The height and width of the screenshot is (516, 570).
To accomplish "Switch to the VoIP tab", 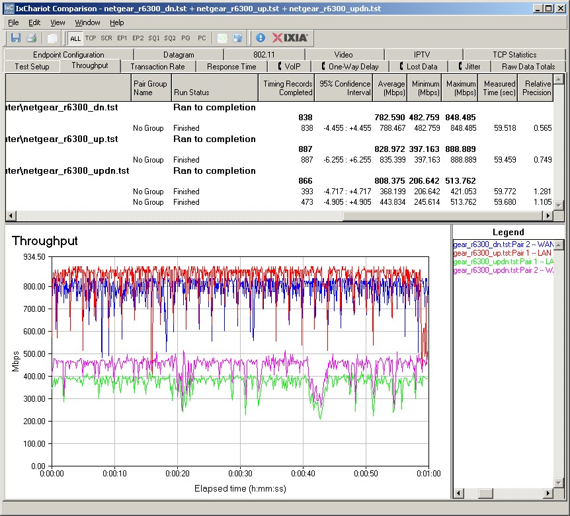I will (x=290, y=67).
